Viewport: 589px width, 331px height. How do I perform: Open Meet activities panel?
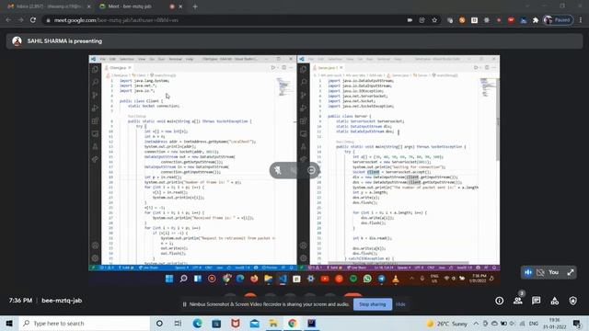click(x=554, y=301)
